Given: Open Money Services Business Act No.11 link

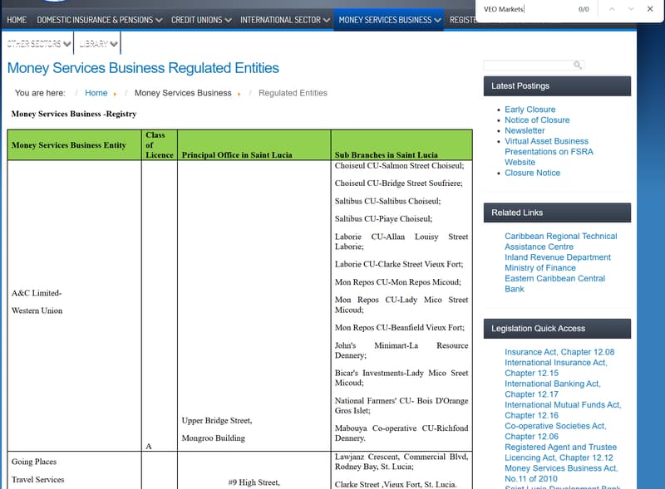Looking at the screenshot, I should [561, 473].
